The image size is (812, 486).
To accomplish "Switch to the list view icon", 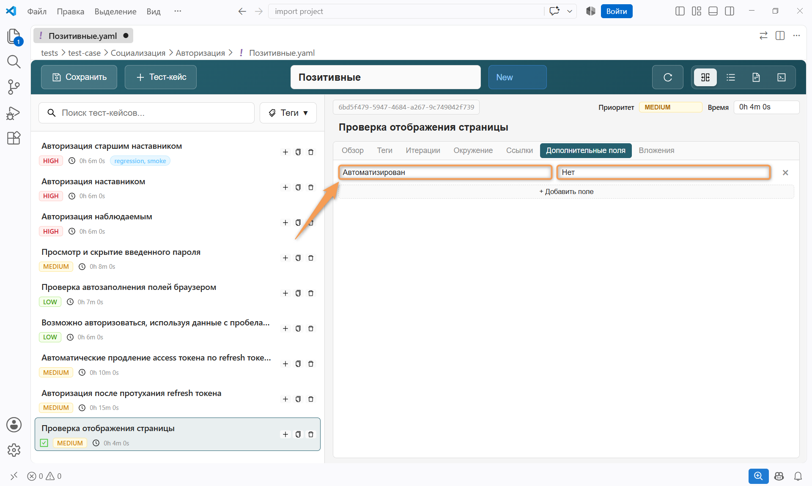I will click(731, 77).
